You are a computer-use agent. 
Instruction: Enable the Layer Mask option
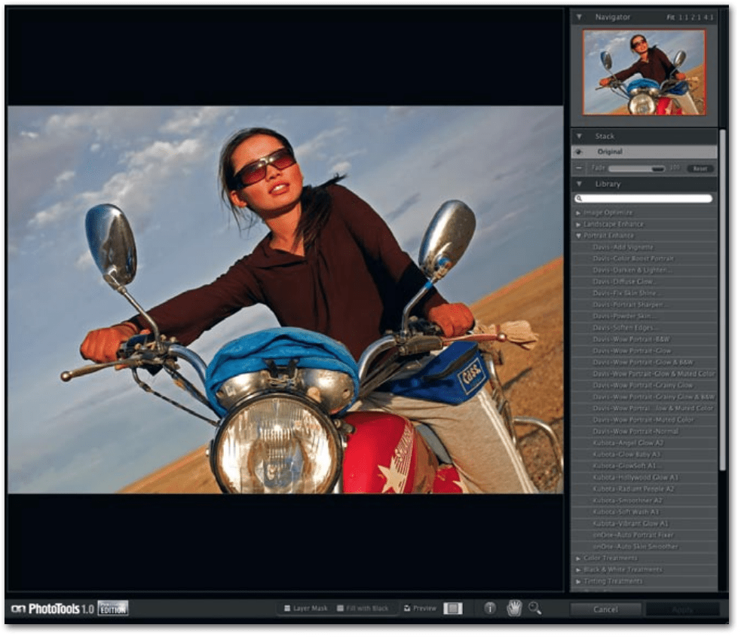pyautogui.click(x=288, y=607)
